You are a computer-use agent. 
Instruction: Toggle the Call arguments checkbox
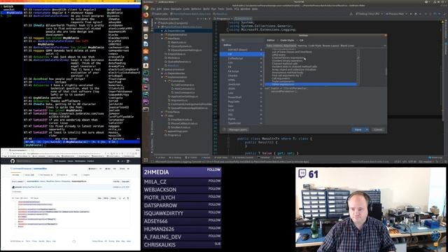[358, 78]
